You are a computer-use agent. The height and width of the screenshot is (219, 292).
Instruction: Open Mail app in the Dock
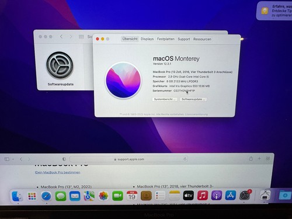(x=75, y=196)
